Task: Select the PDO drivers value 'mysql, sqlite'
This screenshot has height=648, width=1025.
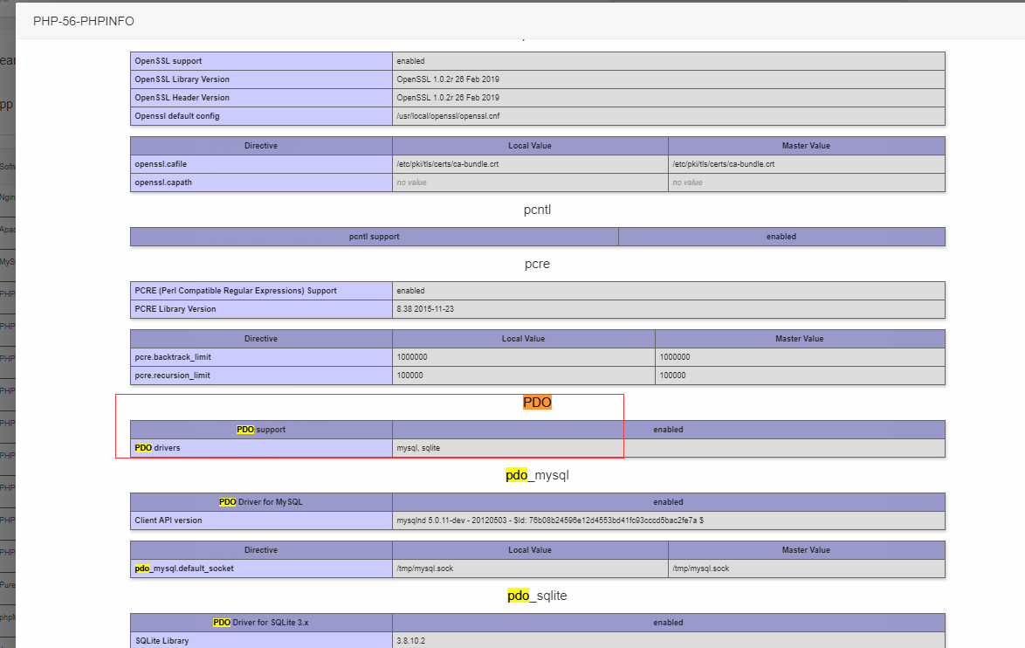Action: [x=418, y=448]
